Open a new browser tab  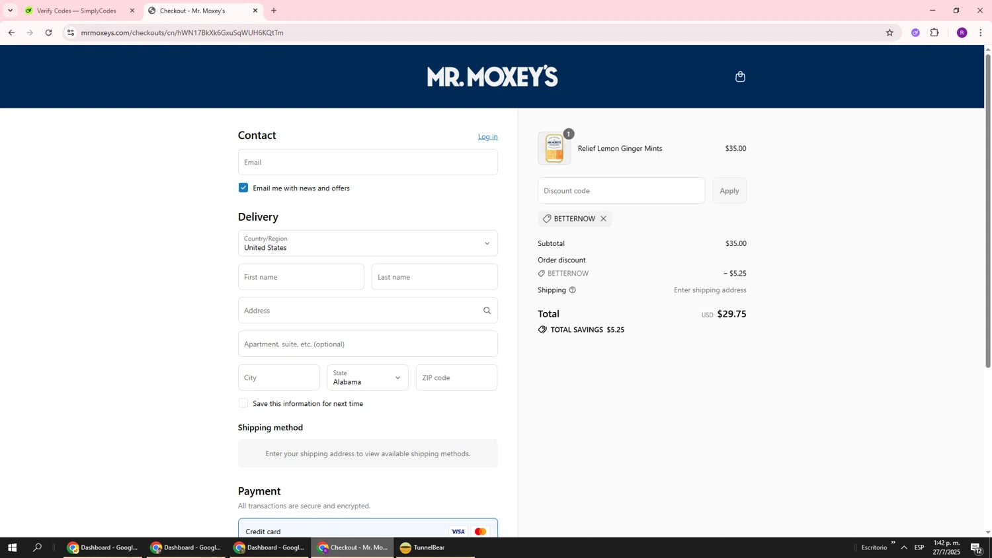[x=274, y=11]
